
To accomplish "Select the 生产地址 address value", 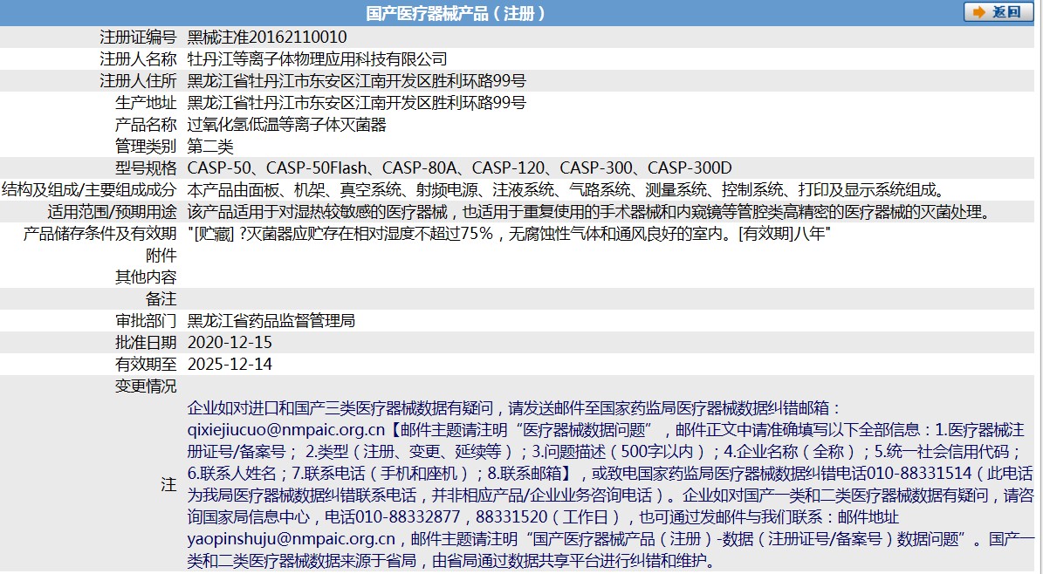I will (356, 103).
